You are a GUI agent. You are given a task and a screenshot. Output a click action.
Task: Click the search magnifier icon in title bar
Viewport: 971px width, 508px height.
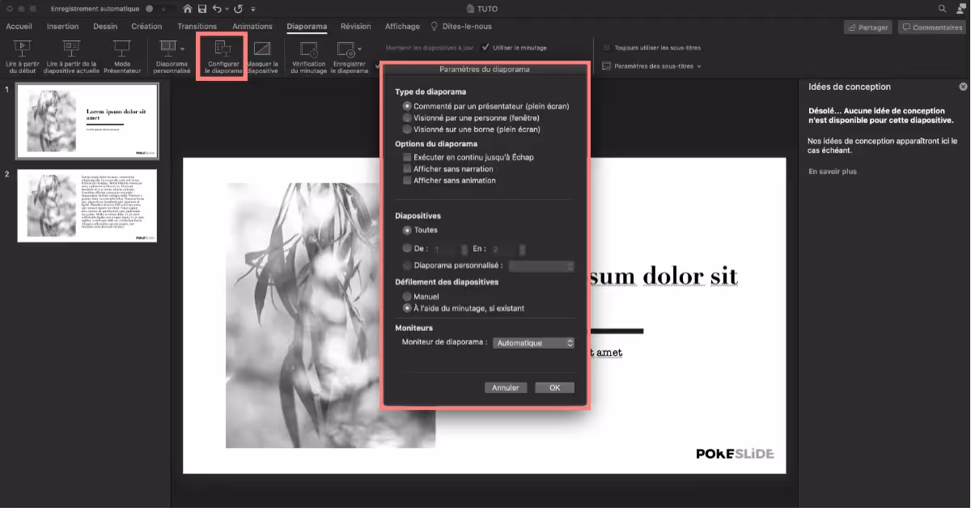pyautogui.click(x=940, y=8)
